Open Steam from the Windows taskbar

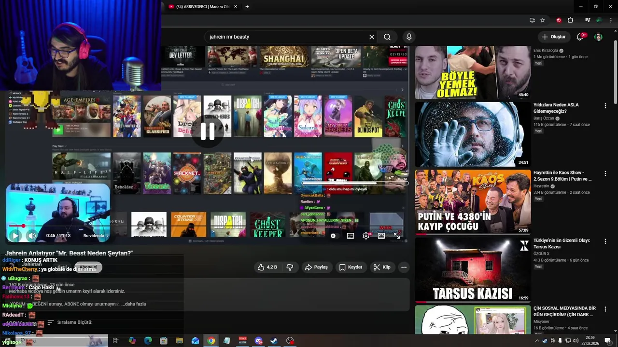click(274, 341)
